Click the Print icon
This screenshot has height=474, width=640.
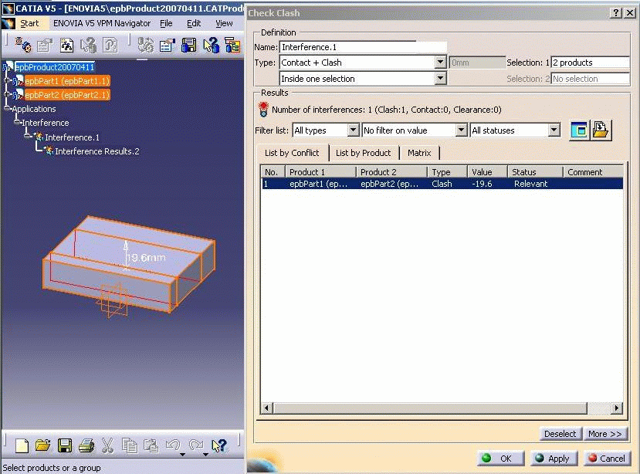click(x=86, y=445)
